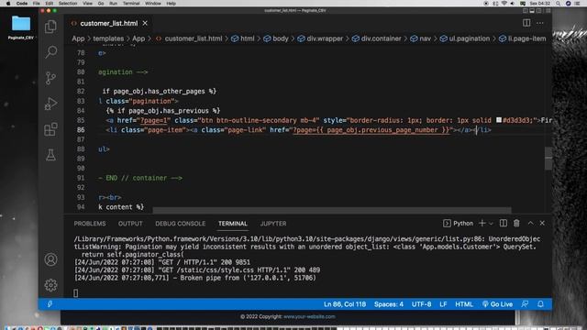This screenshot has width=587, height=330.
Task: Open notifications bell in status bar
Action: coord(540,304)
